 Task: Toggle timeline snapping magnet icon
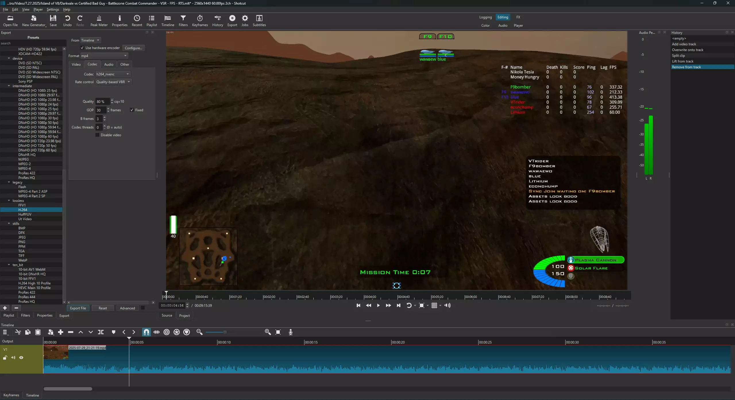click(x=146, y=332)
